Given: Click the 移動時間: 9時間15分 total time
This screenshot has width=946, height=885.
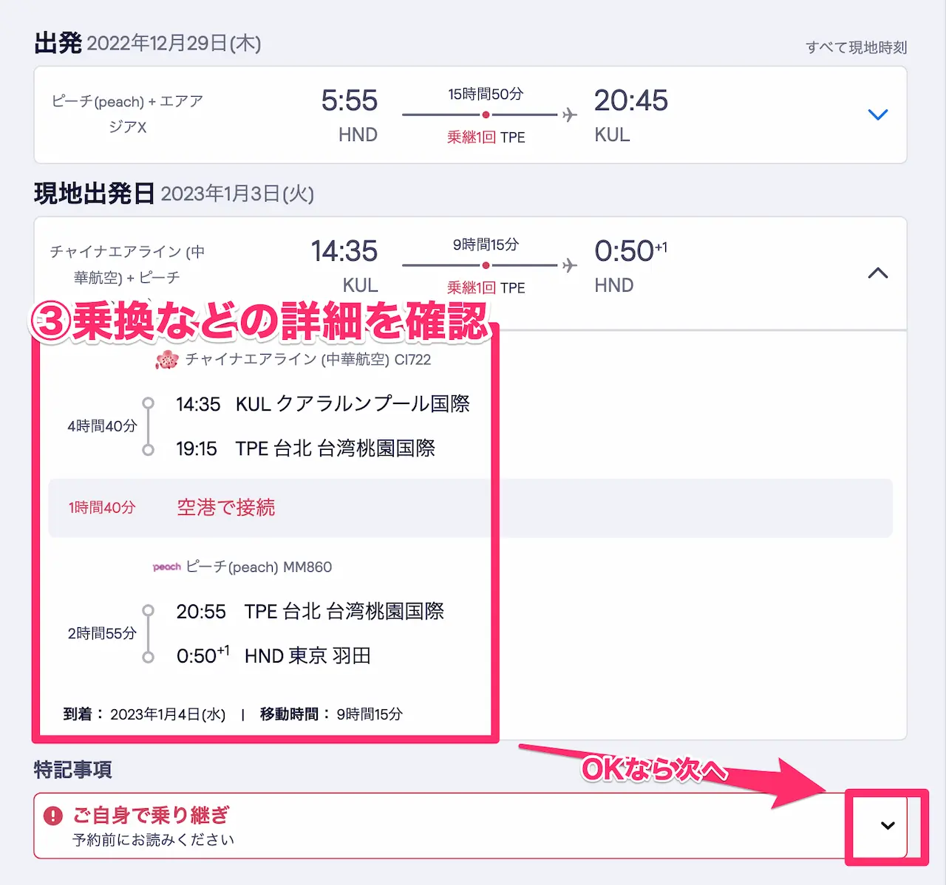Looking at the screenshot, I should pyautogui.click(x=331, y=714).
